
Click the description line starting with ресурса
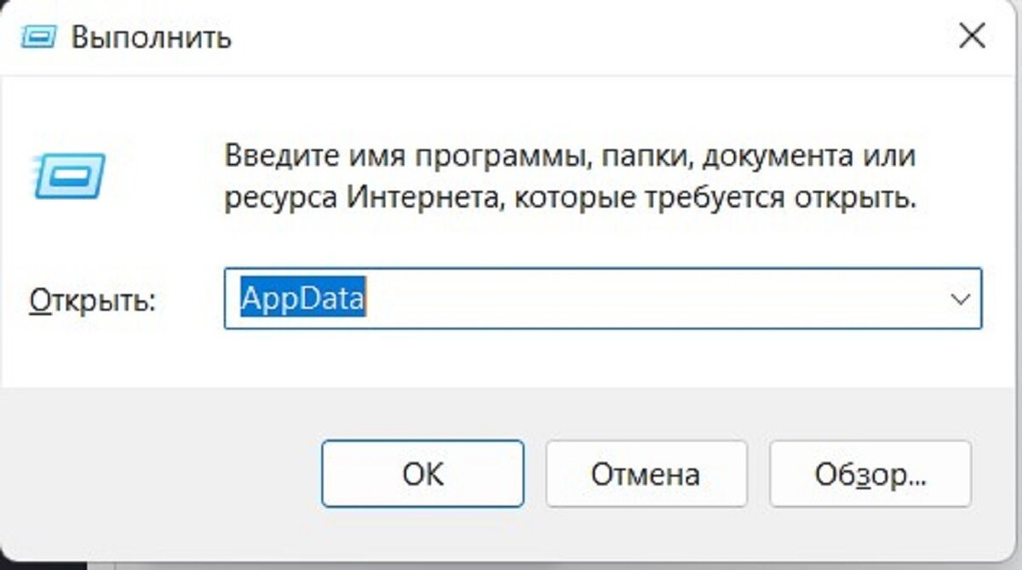tap(570, 200)
